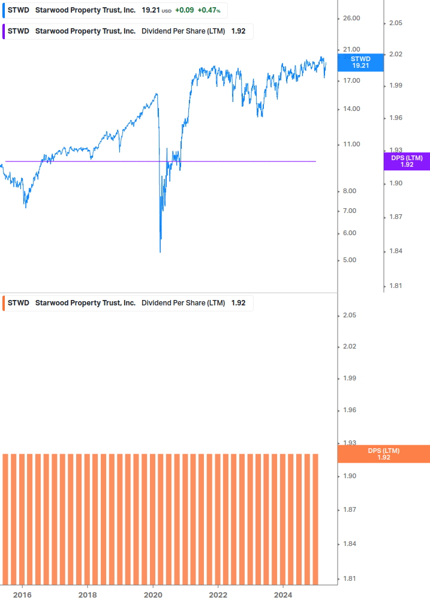Screen dimensions: 430x603
Task: Click the 11.00 price axis label
Action: (x=351, y=144)
